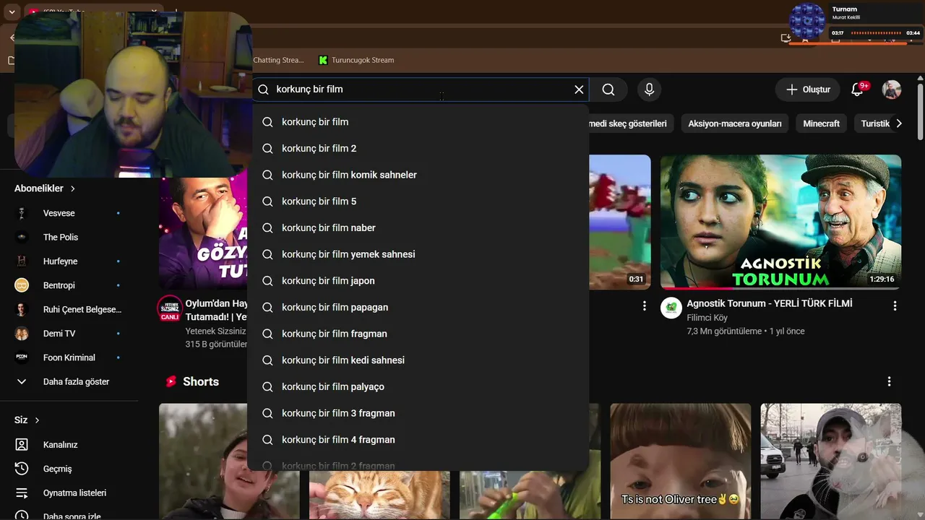The width and height of the screenshot is (925, 520).
Task: Select suggestion "korkunç bir film komik sahneler"
Action: tap(418, 175)
